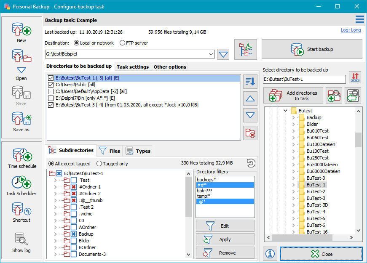Open the hamburger menu icon
The image size is (367, 263).
click(x=359, y=19)
